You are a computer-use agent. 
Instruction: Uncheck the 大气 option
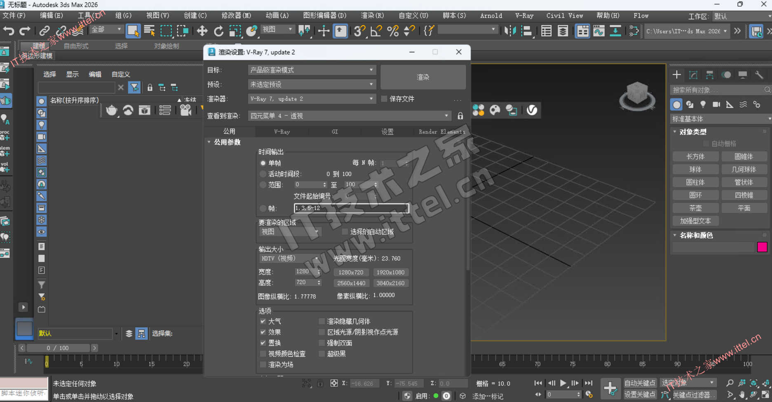[x=263, y=321]
